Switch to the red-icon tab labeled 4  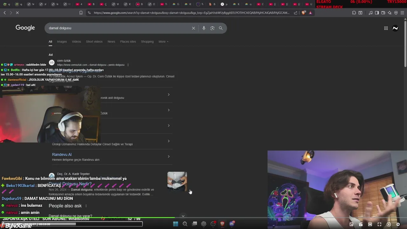click(x=79, y=4)
